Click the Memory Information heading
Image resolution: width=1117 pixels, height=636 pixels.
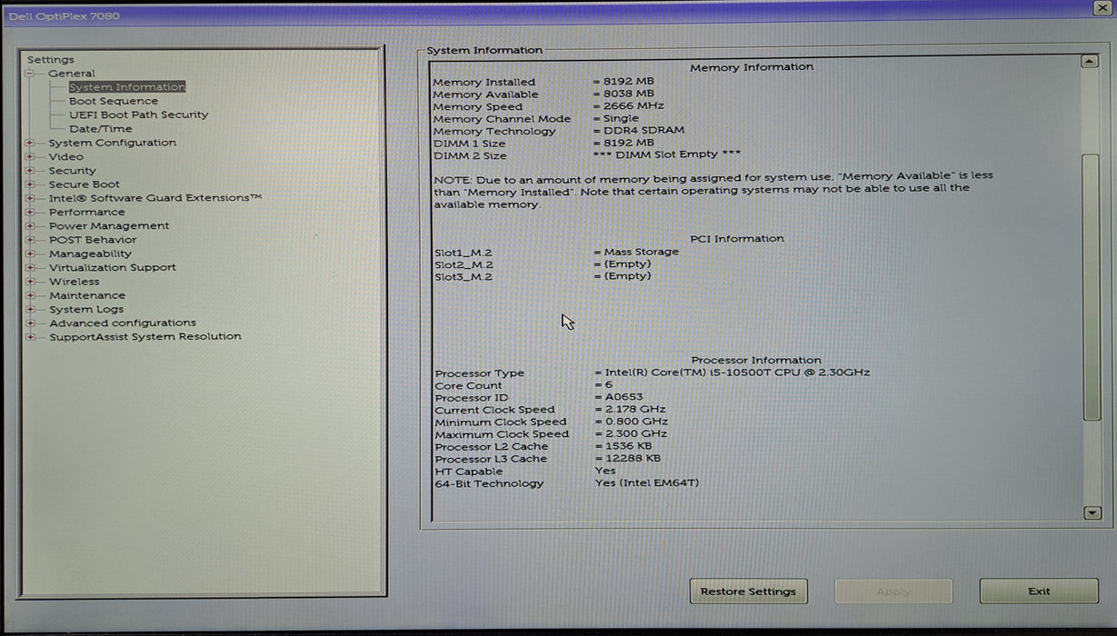pyautogui.click(x=752, y=67)
